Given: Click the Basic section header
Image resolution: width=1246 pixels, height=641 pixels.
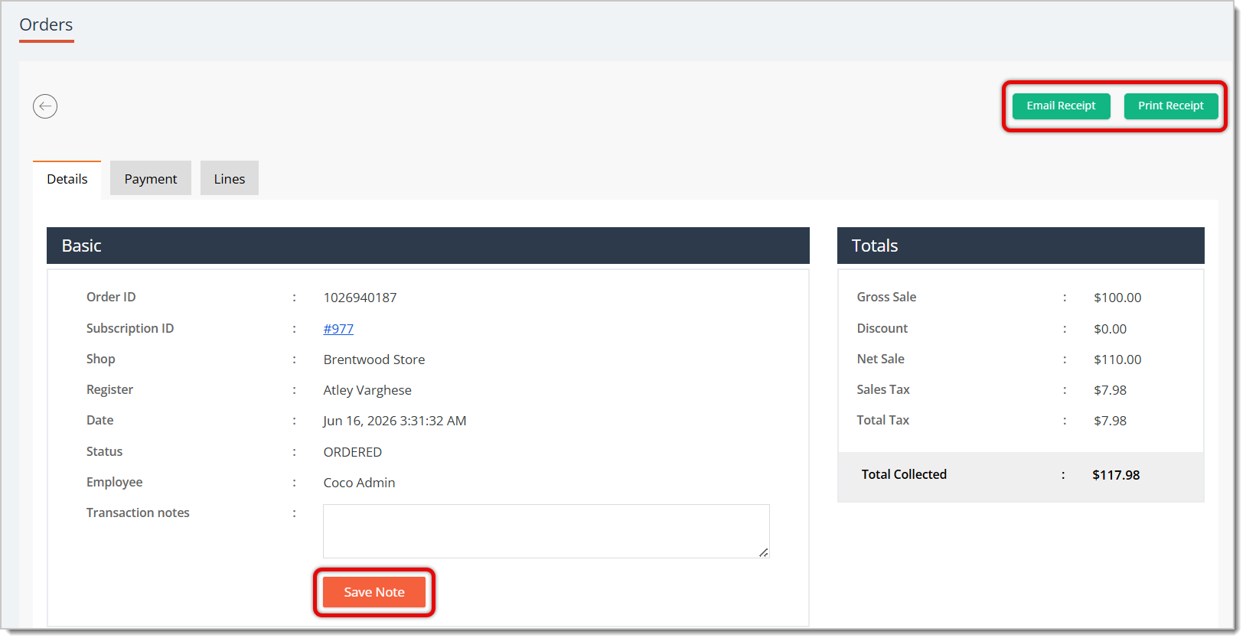Looking at the screenshot, I should click(428, 246).
